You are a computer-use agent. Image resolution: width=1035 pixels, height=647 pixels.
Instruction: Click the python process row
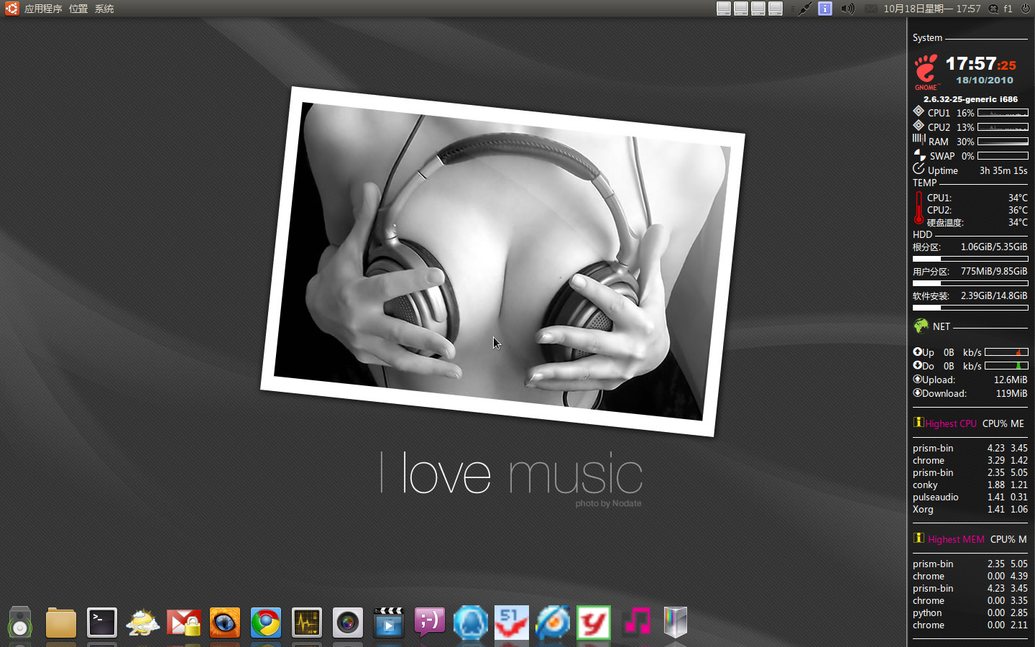[x=970, y=613]
